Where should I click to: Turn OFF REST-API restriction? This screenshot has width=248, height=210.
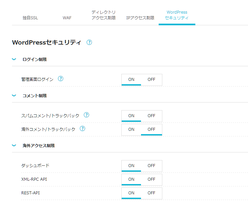(x=151, y=193)
